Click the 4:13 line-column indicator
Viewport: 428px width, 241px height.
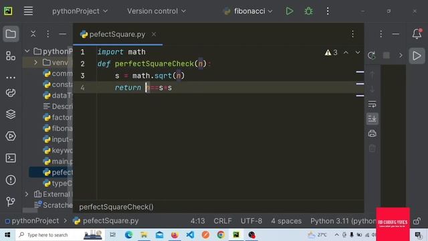click(x=198, y=221)
